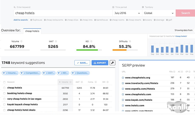Click the RDs value 279 for expedia
Image resolution: width=195 pixels, height=117 pixels.
tap(172, 89)
